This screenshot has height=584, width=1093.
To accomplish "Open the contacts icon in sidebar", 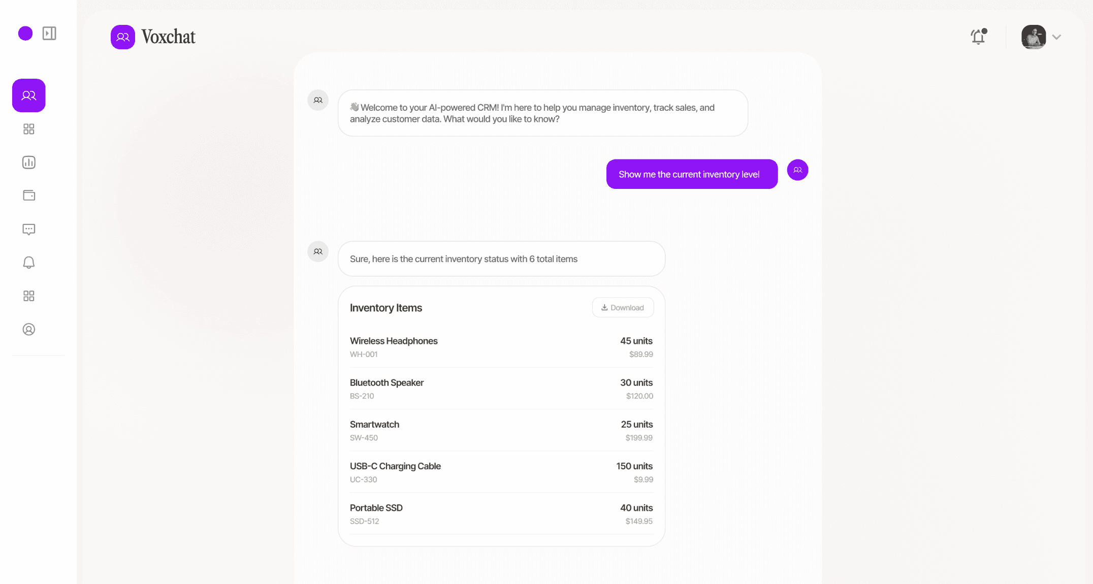I will point(29,95).
